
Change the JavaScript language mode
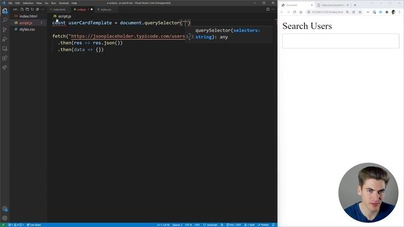tap(210, 225)
